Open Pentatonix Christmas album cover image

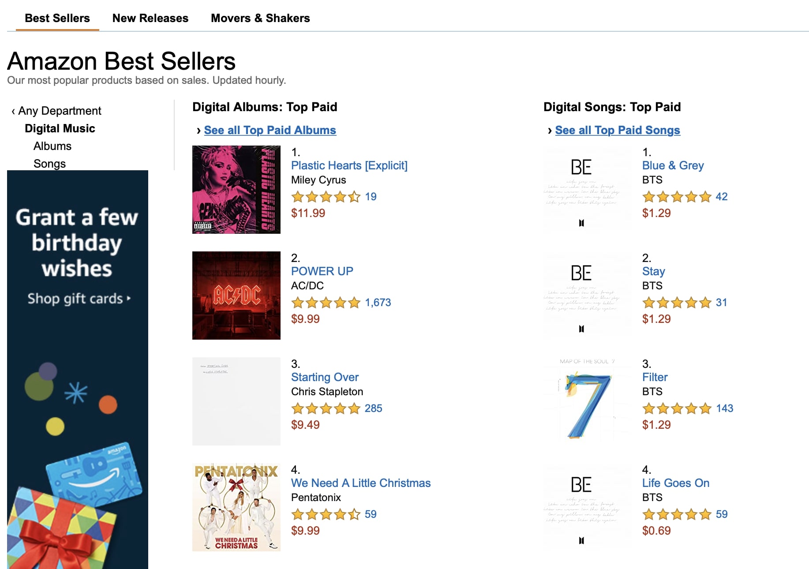click(236, 507)
